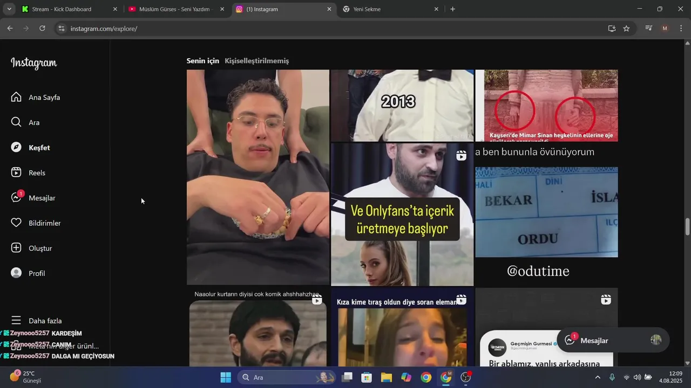
Task: Switch to Yeni Sekme tab
Action: coord(391,9)
